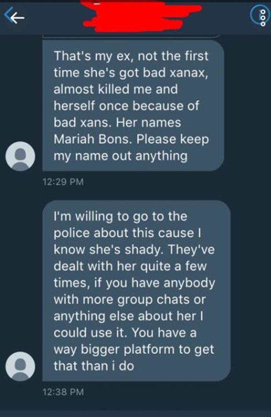
Task: Tap the sender avatar beside first message
Action: 20,156
